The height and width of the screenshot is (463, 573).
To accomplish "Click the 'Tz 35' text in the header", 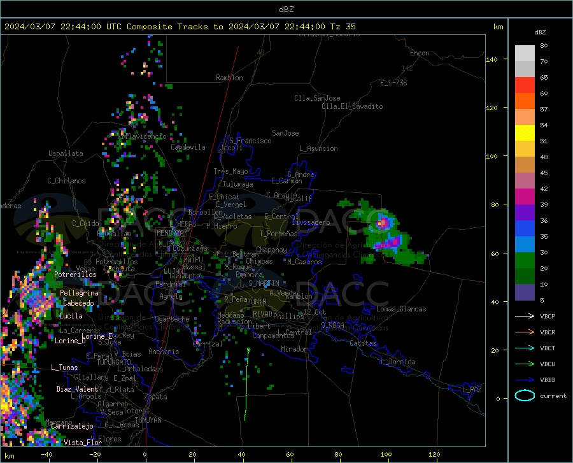I will click(x=343, y=27).
